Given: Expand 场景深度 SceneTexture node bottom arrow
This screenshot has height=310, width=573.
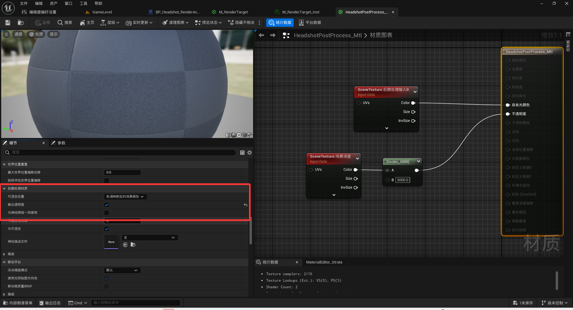Looking at the screenshot, I should [x=334, y=195].
